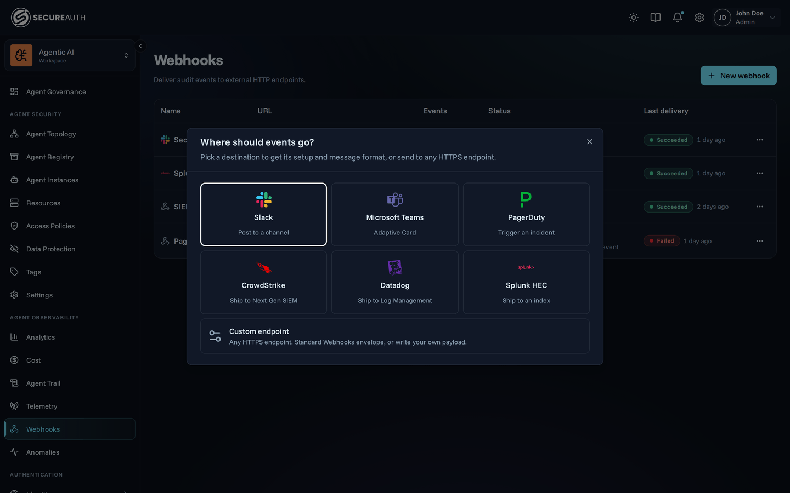790x493 pixels.
Task: Collapse the sidebar with the chevron
Action: (140, 47)
